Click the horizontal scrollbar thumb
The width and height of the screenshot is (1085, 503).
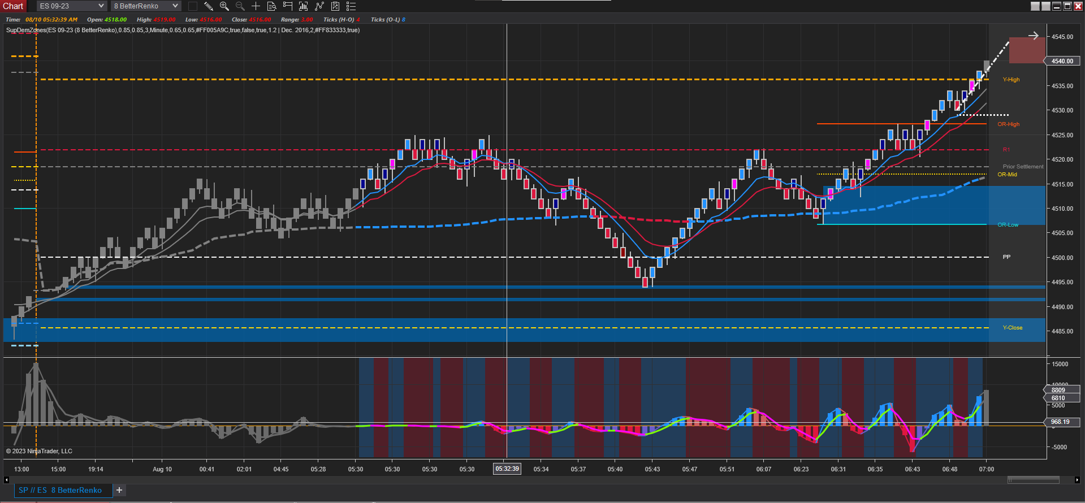[x=1034, y=480]
